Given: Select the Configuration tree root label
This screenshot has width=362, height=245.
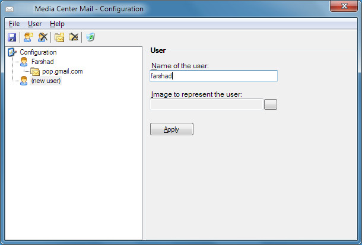Looking at the screenshot, I should [38, 52].
